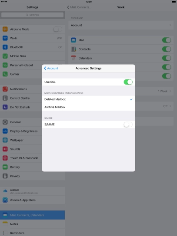Open the 1 Week sync chevron
The width and height of the screenshot is (177, 236).
click(x=170, y=91)
